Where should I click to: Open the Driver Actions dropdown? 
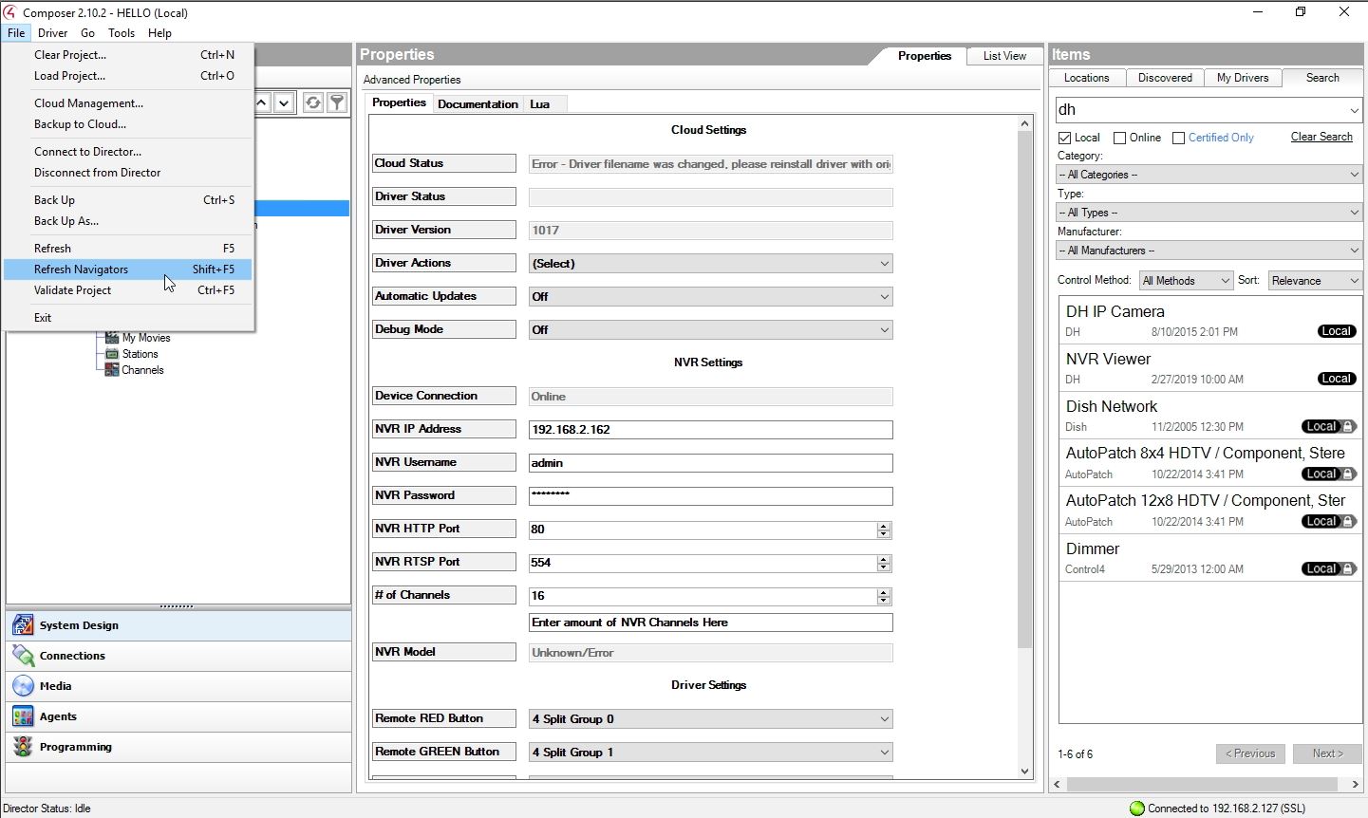(710, 264)
